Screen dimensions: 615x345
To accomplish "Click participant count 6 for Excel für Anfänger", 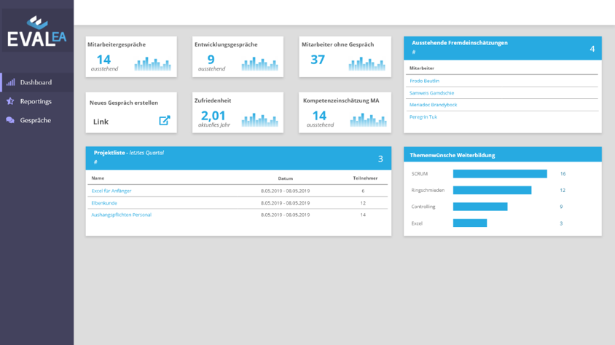I will point(363,191).
